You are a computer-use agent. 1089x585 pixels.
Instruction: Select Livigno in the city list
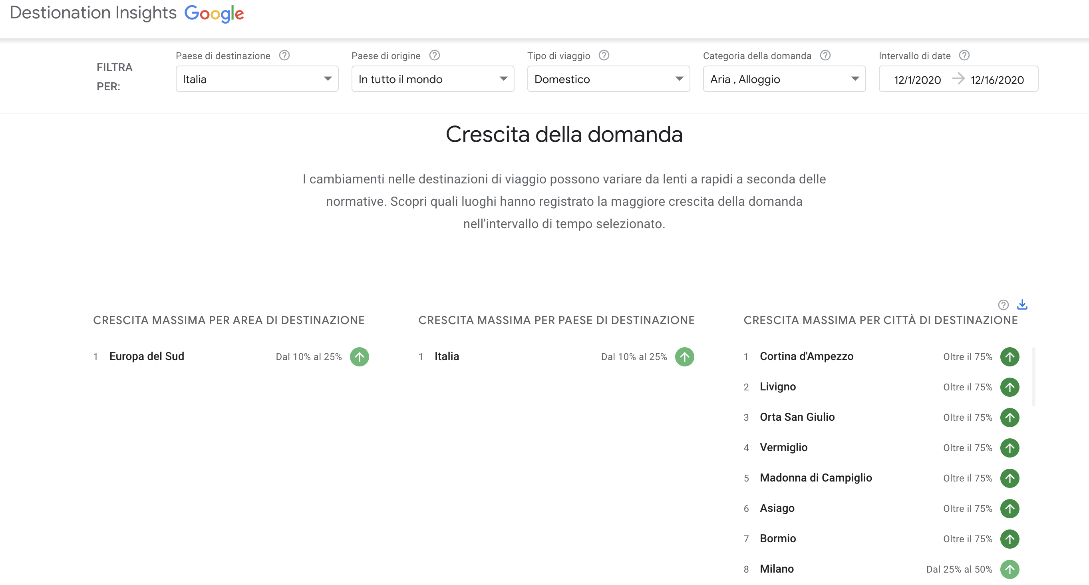pos(777,387)
